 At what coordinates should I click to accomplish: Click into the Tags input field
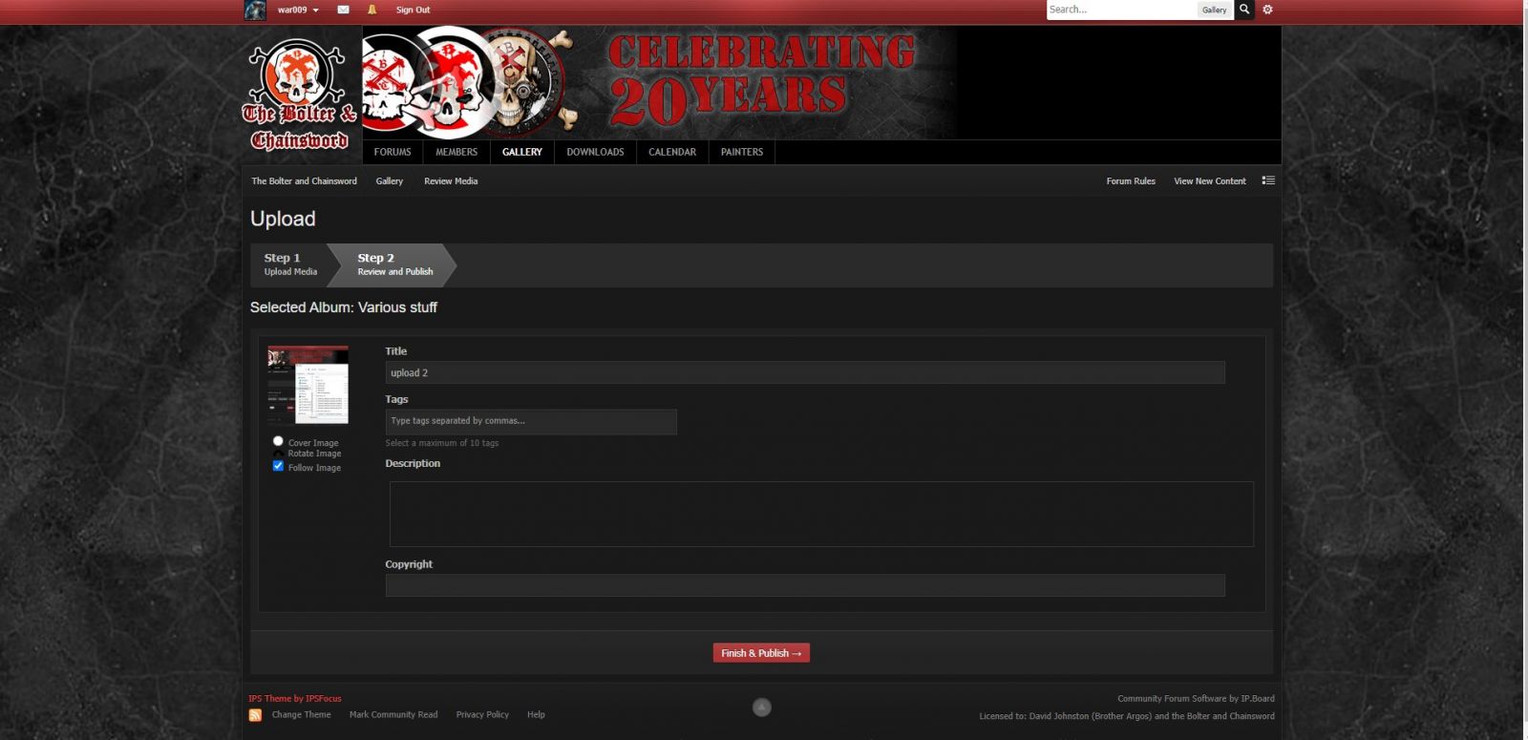click(531, 421)
